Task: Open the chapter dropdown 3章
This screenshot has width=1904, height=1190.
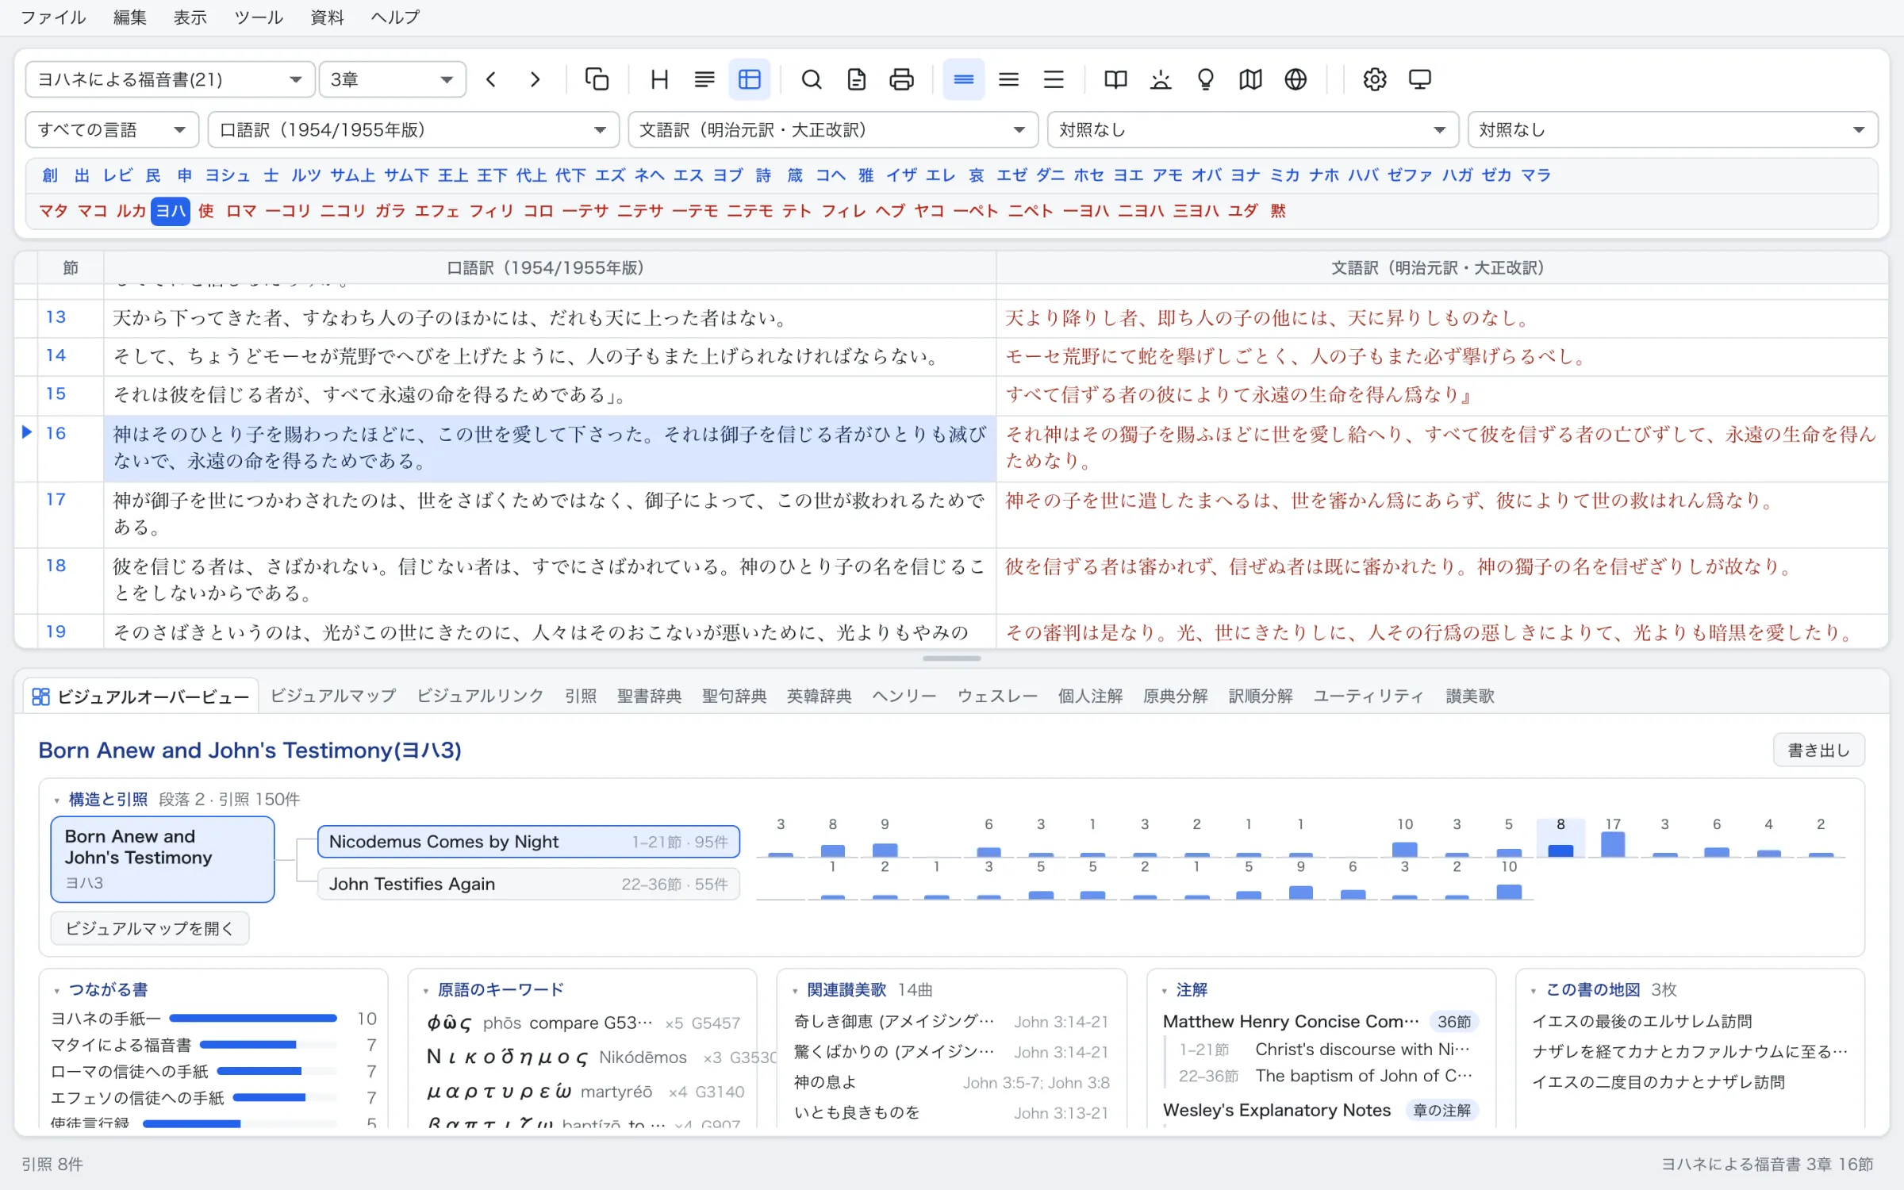Action: (392, 79)
